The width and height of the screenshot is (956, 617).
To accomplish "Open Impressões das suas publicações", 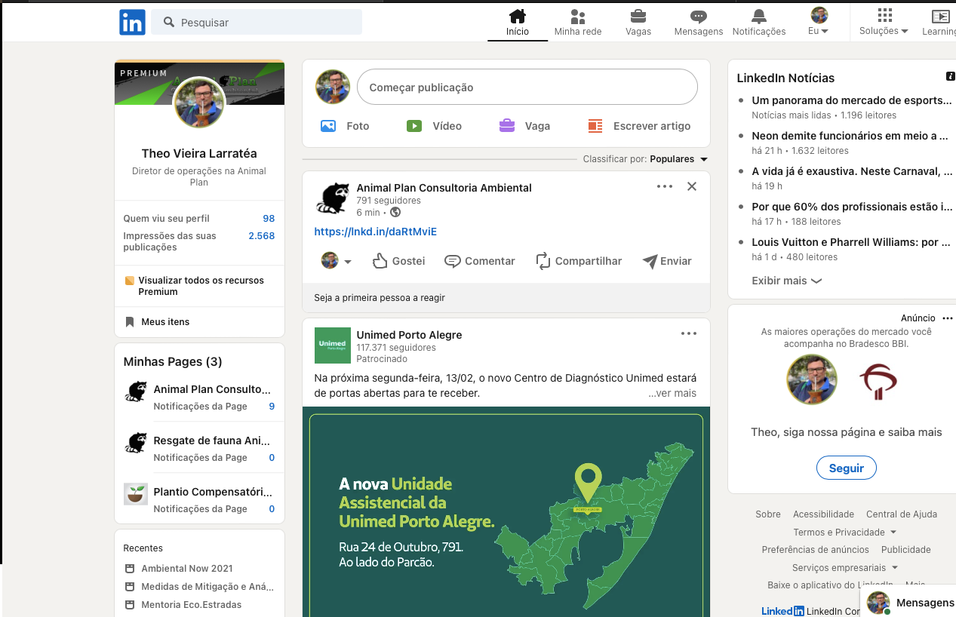I will coord(199,241).
